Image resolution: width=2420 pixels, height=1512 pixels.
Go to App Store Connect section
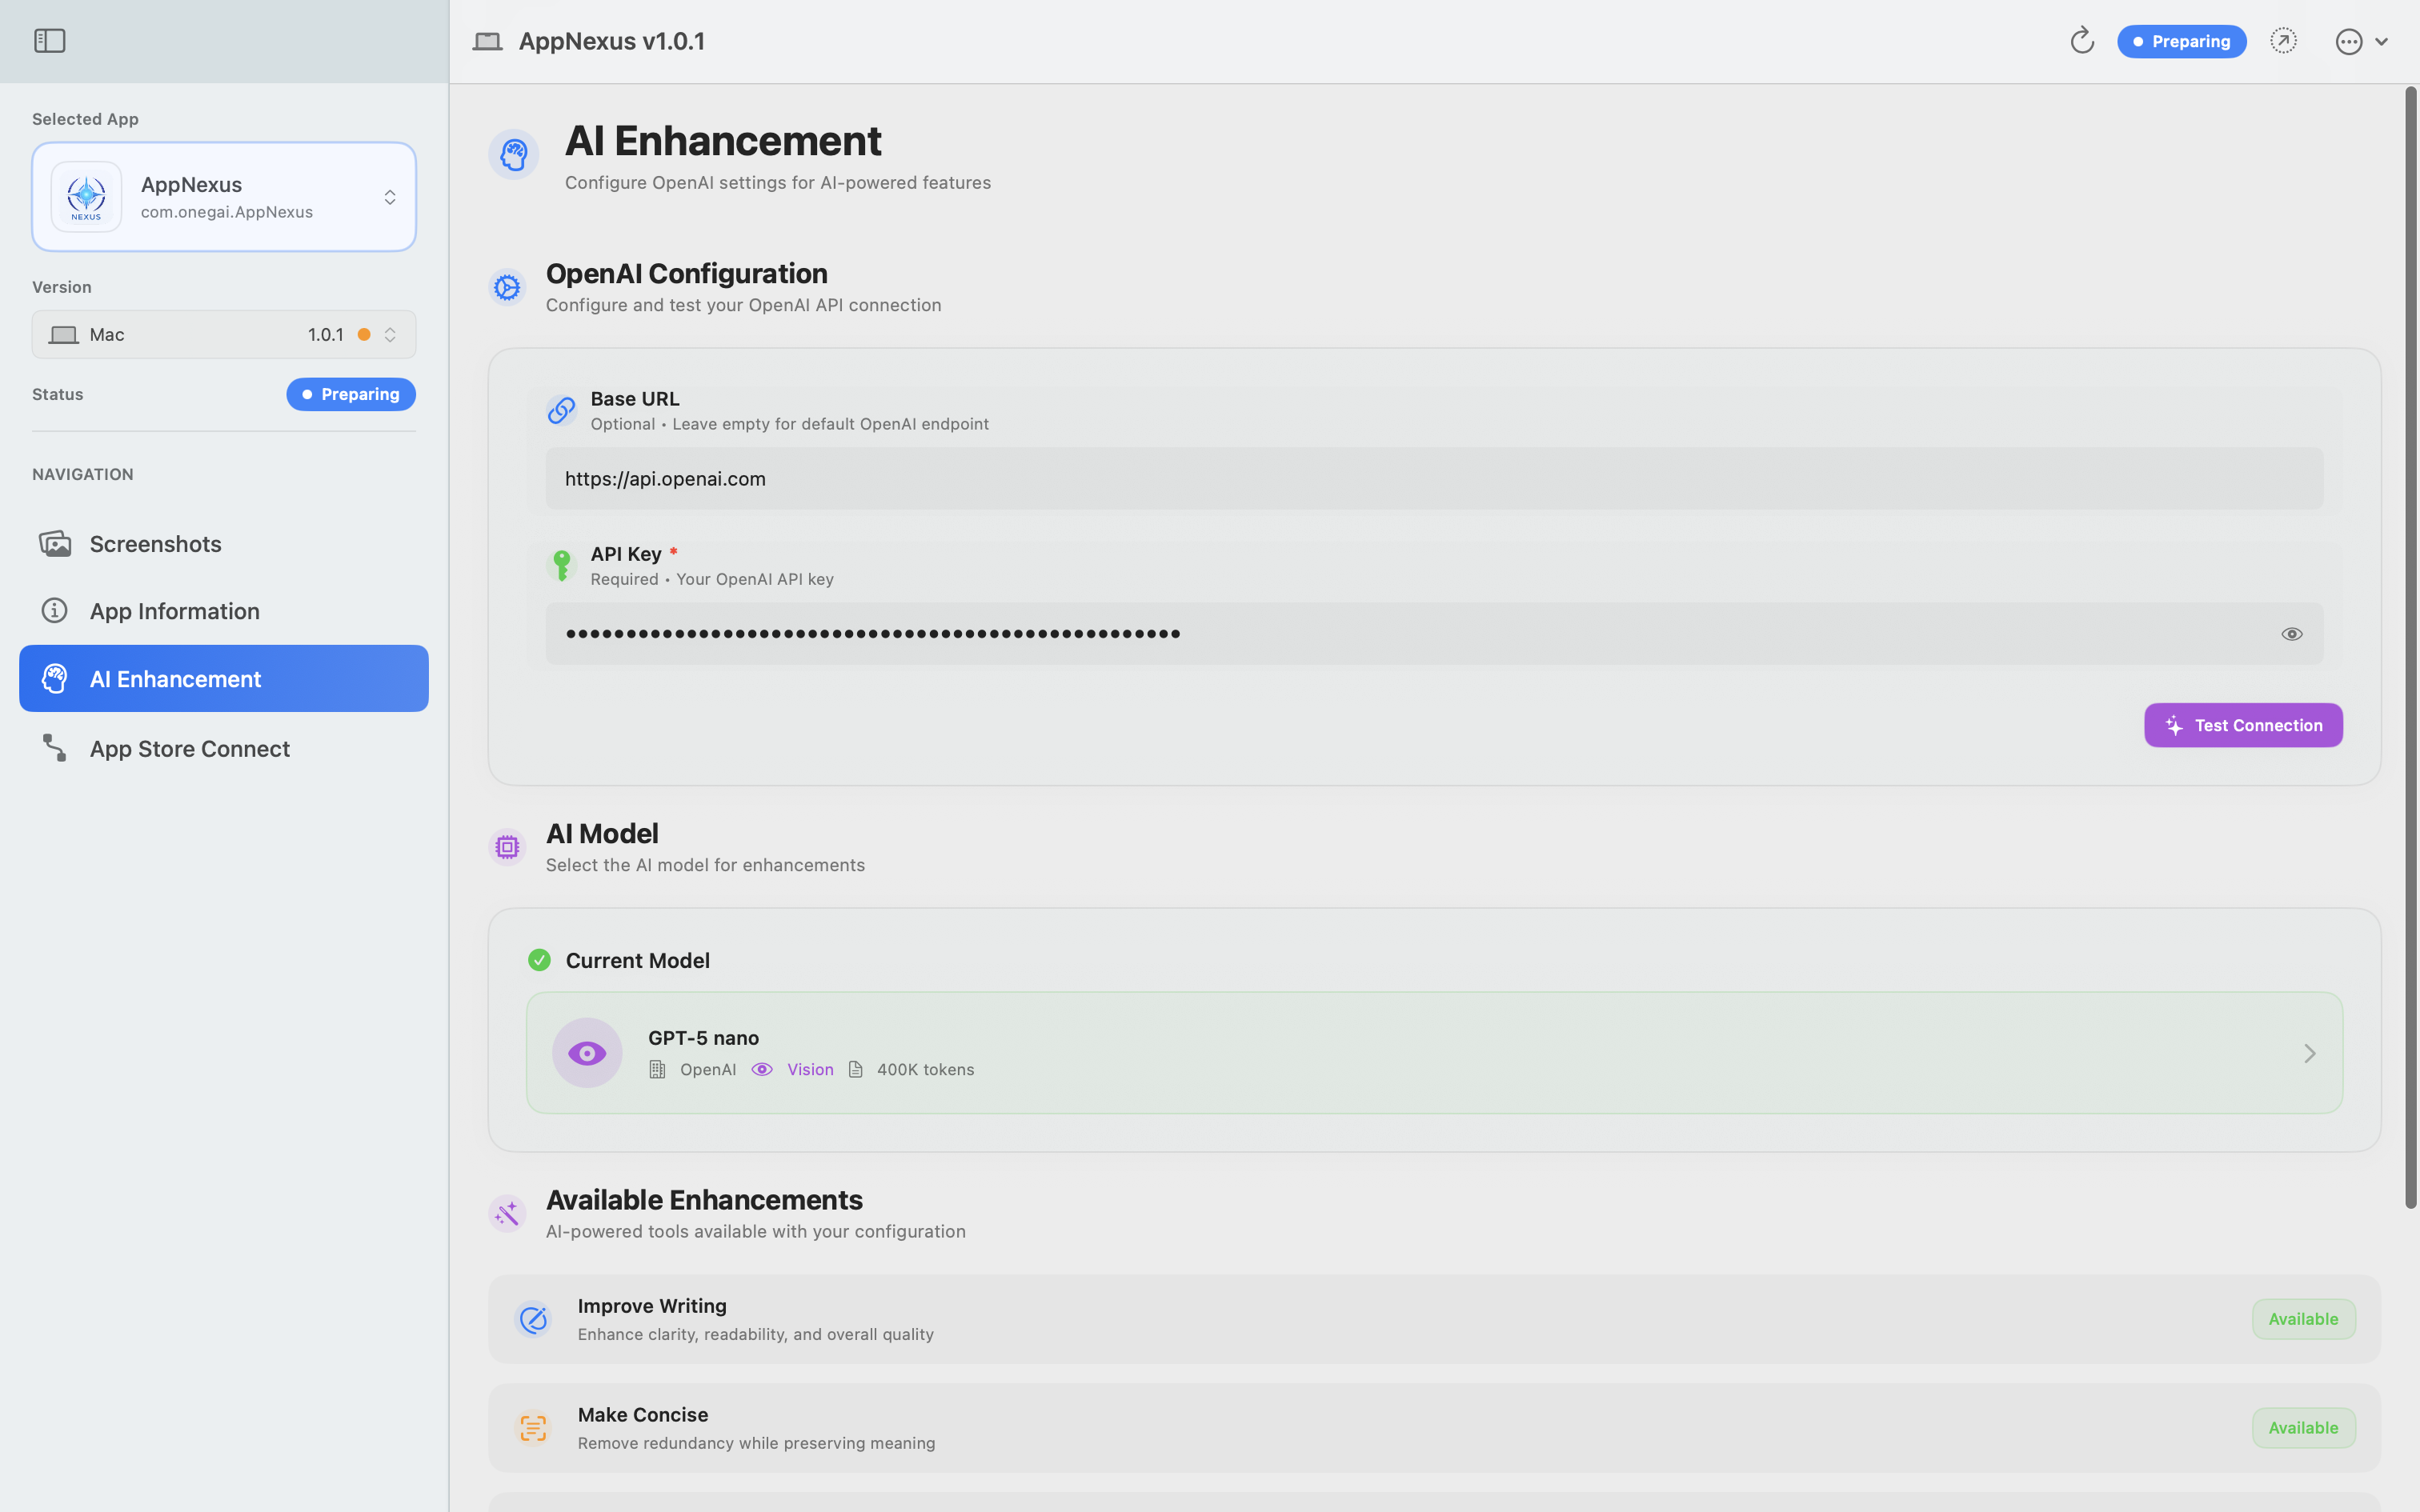[x=190, y=749]
